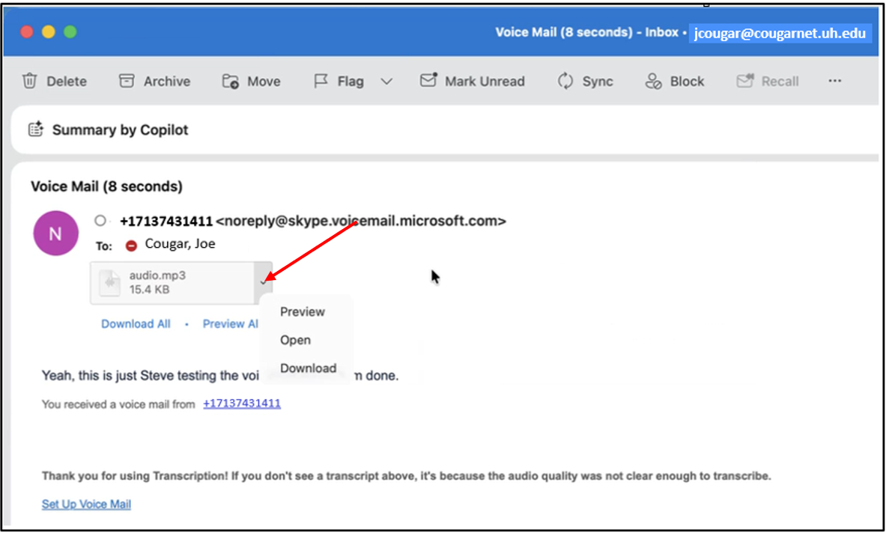Choose Open from the attachment menu
886x533 pixels.
click(296, 340)
